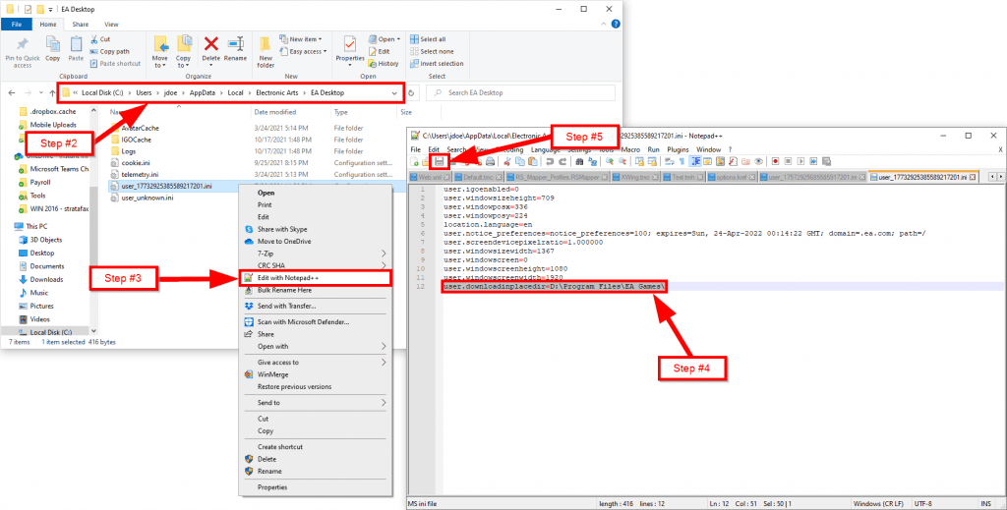Click the Cut icon in Explorer ribbon
The width and height of the screenshot is (1007, 510).
pos(95,39)
